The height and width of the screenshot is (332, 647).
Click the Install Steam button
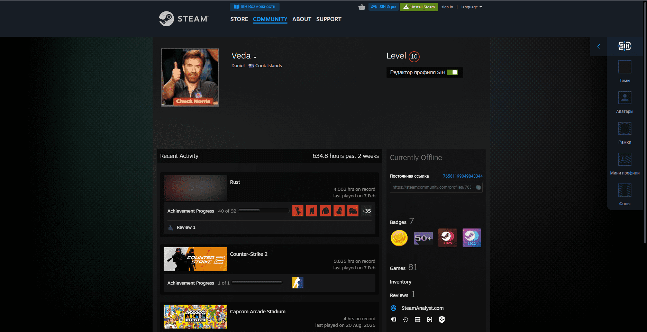click(419, 7)
